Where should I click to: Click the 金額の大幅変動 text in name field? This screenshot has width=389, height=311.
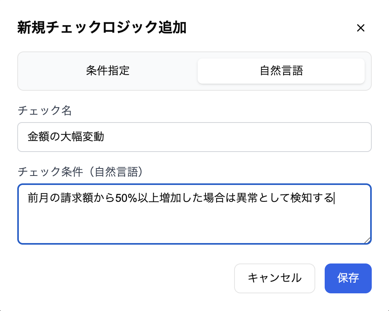tap(66, 137)
